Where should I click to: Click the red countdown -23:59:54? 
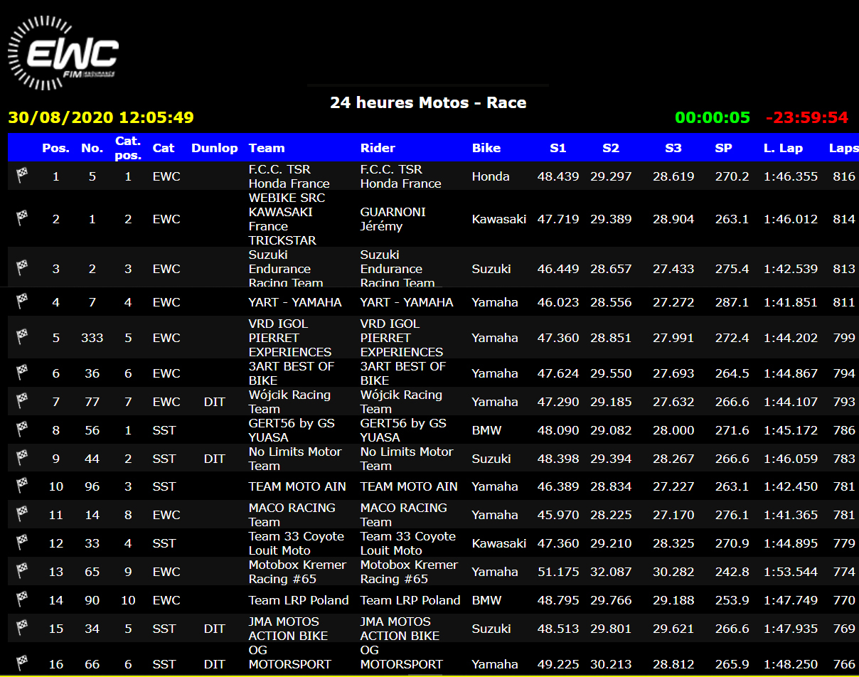[x=807, y=117]
